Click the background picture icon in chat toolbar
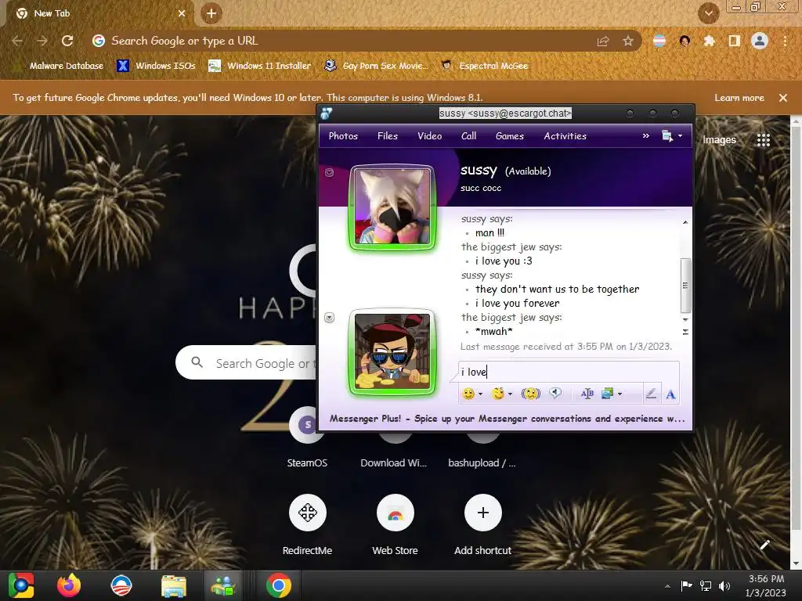 pyautogui.click(x=608, y=394)
